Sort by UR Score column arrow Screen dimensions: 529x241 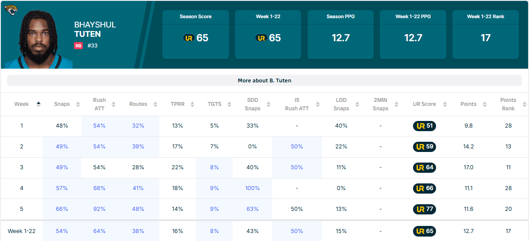(x=444, y=104)
